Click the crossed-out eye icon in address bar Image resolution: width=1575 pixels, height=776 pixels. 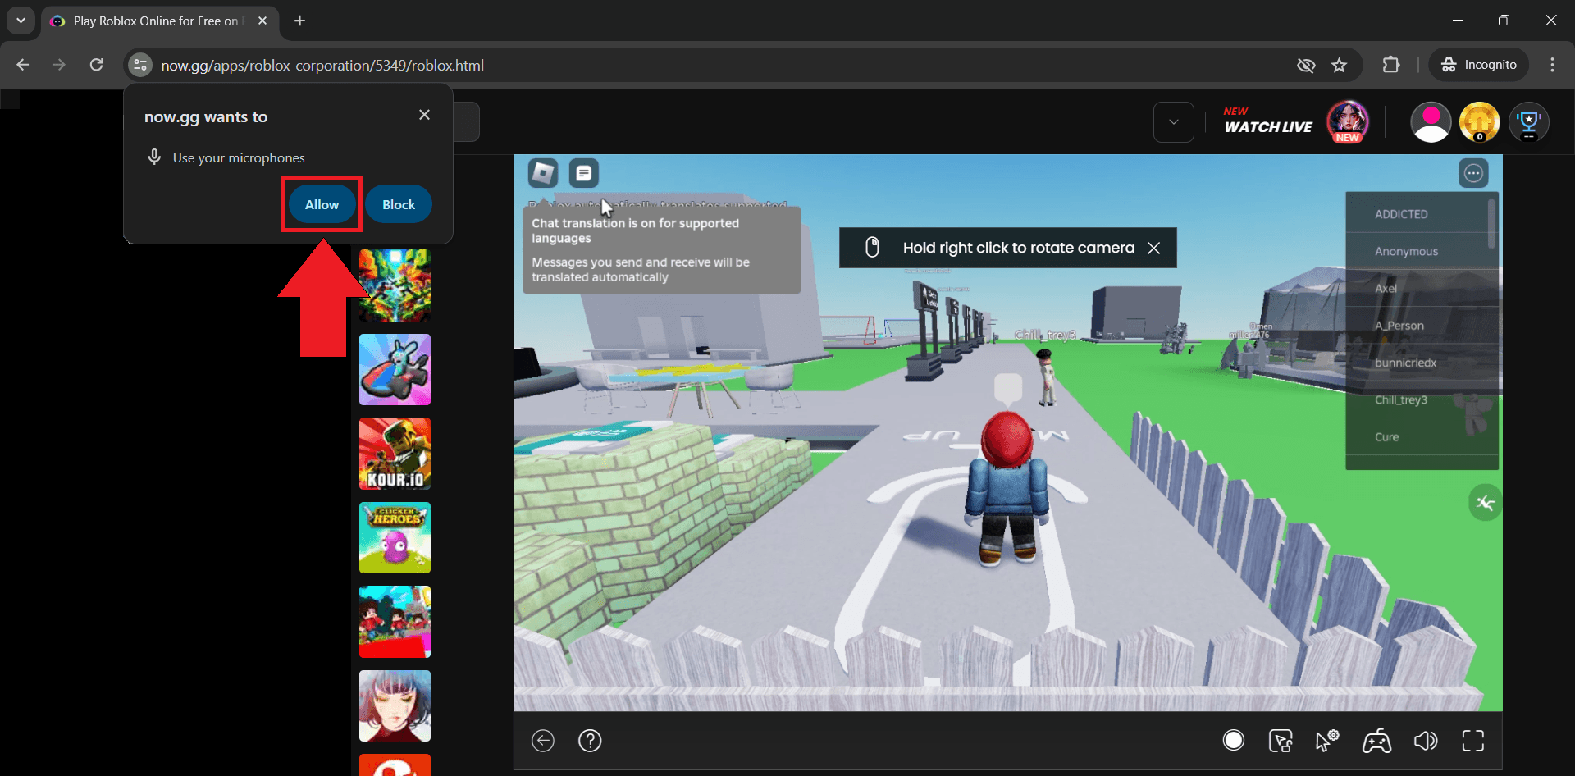1306,65
